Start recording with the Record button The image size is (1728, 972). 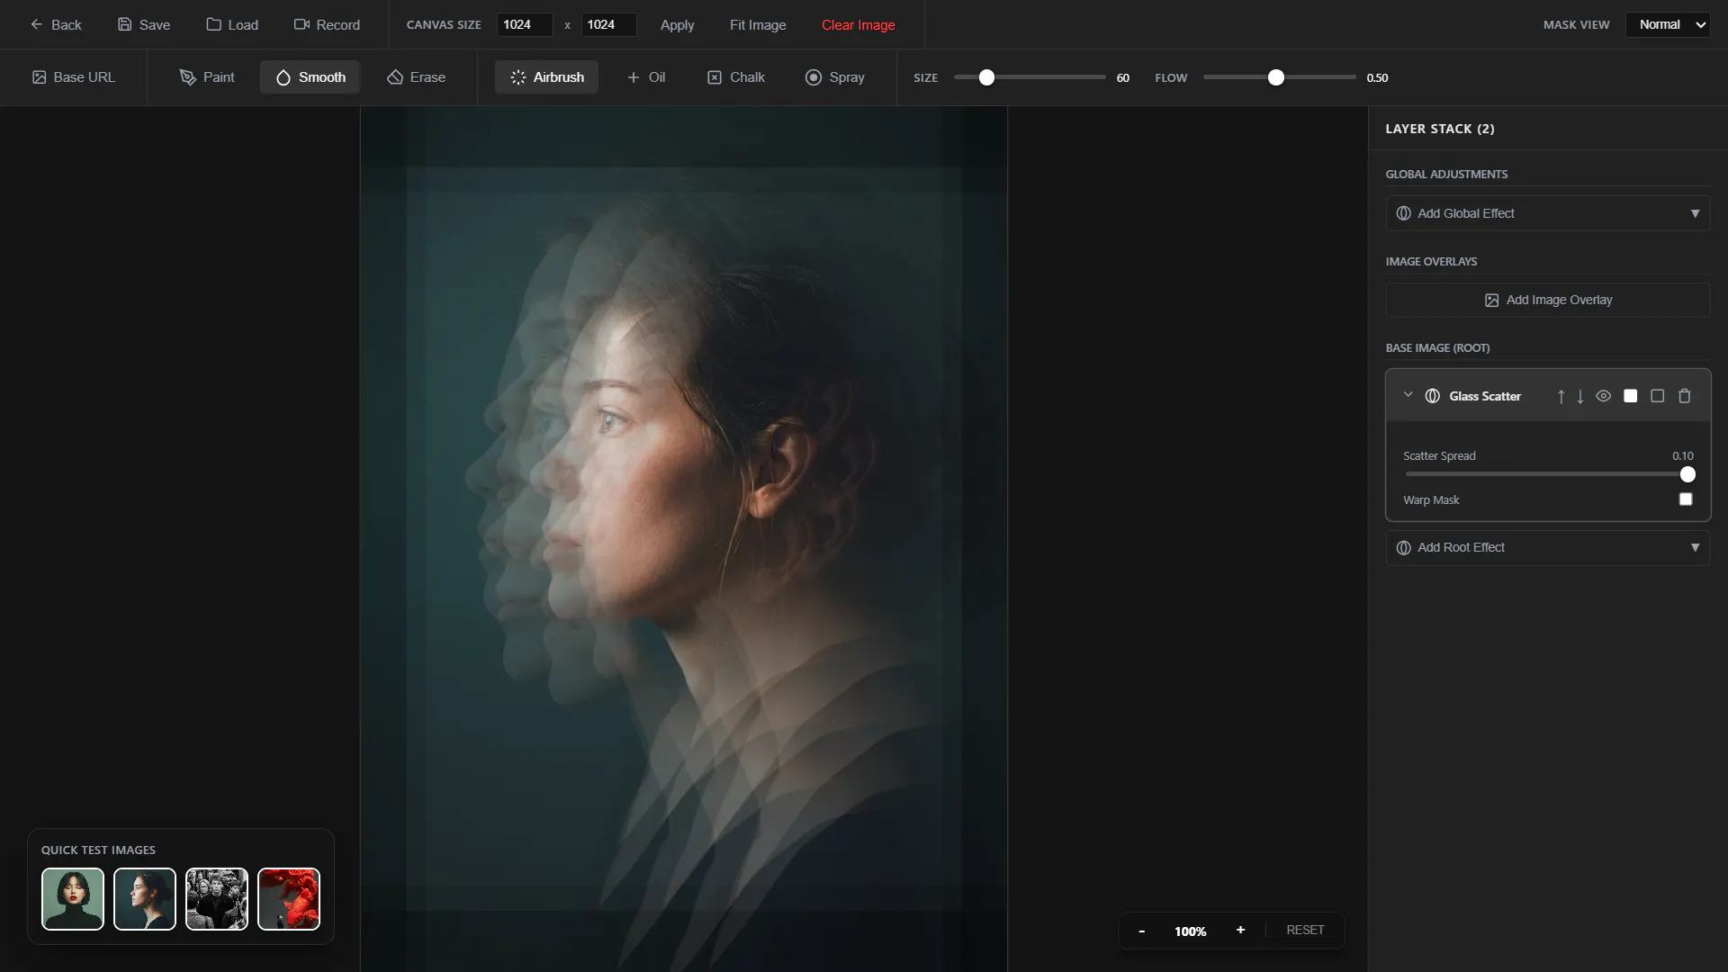327,24
